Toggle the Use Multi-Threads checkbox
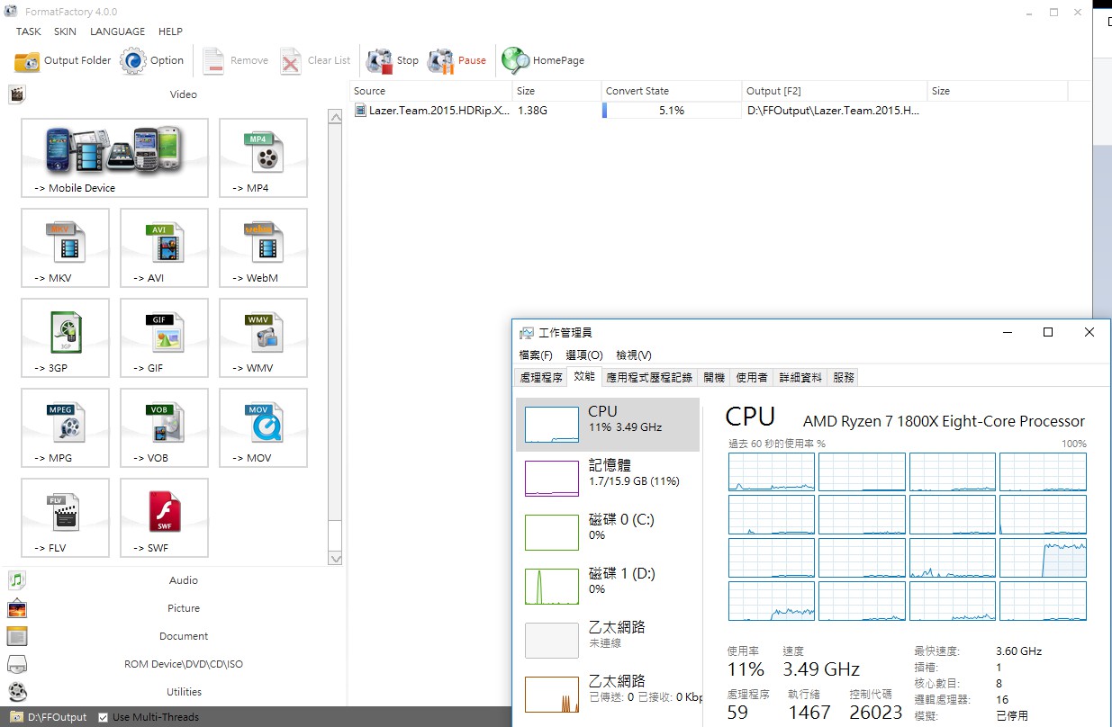The image size is (1112, 727). pos(104,717)
